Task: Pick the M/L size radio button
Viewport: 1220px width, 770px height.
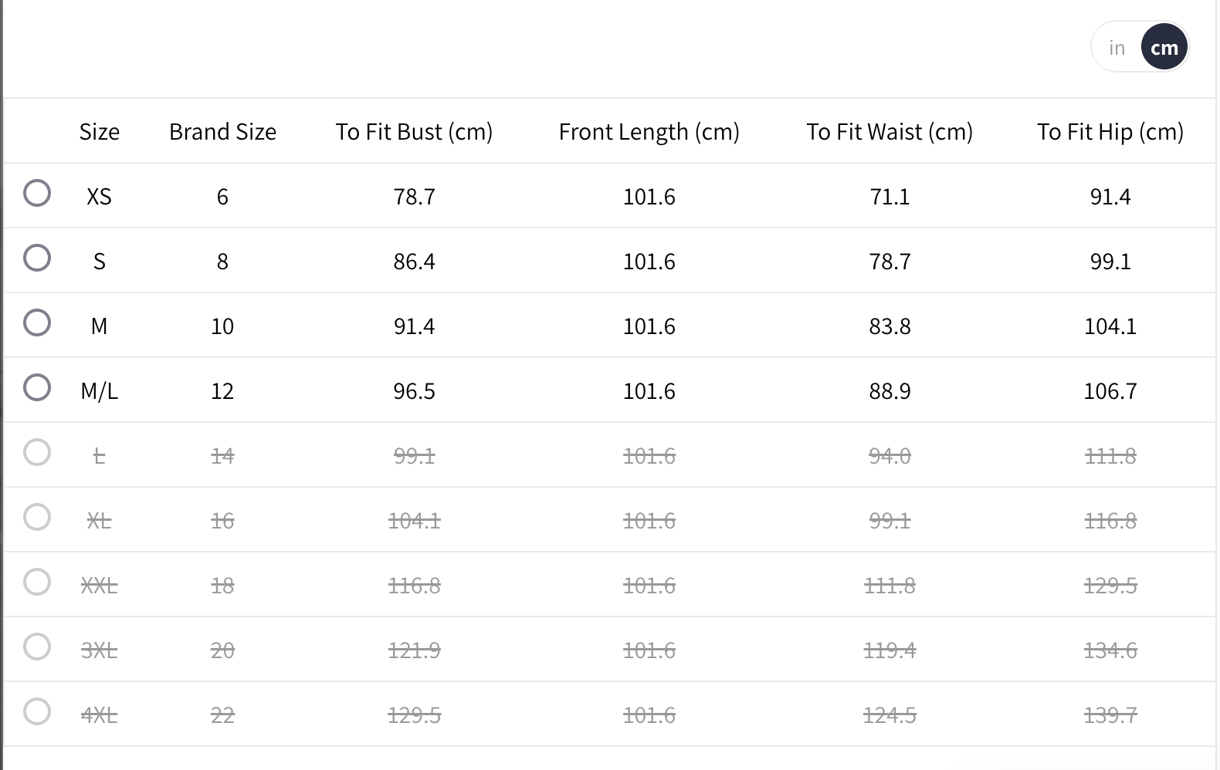Action: point(37,387)
